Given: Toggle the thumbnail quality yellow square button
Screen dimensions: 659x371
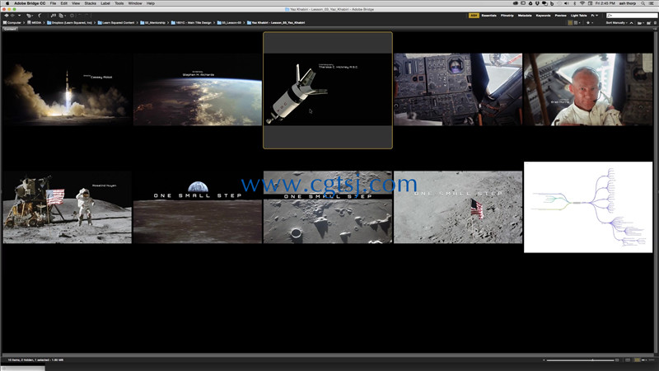Looking at the screenshot, I should tap(570, 23).
